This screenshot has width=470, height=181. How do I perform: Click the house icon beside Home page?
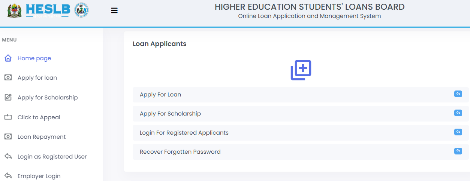pos(8,58)
